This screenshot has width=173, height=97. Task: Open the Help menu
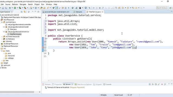click(x=55, y=4)
